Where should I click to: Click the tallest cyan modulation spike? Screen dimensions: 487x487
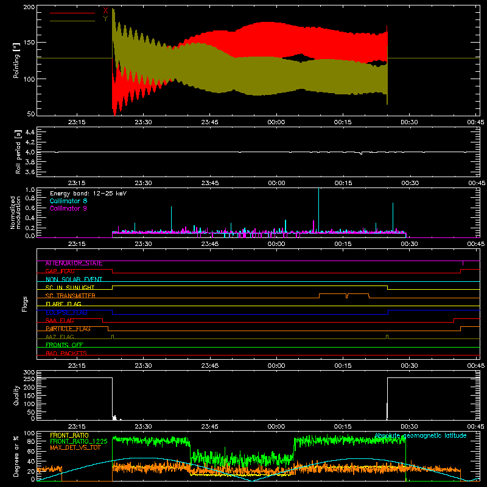coord(318,209)
